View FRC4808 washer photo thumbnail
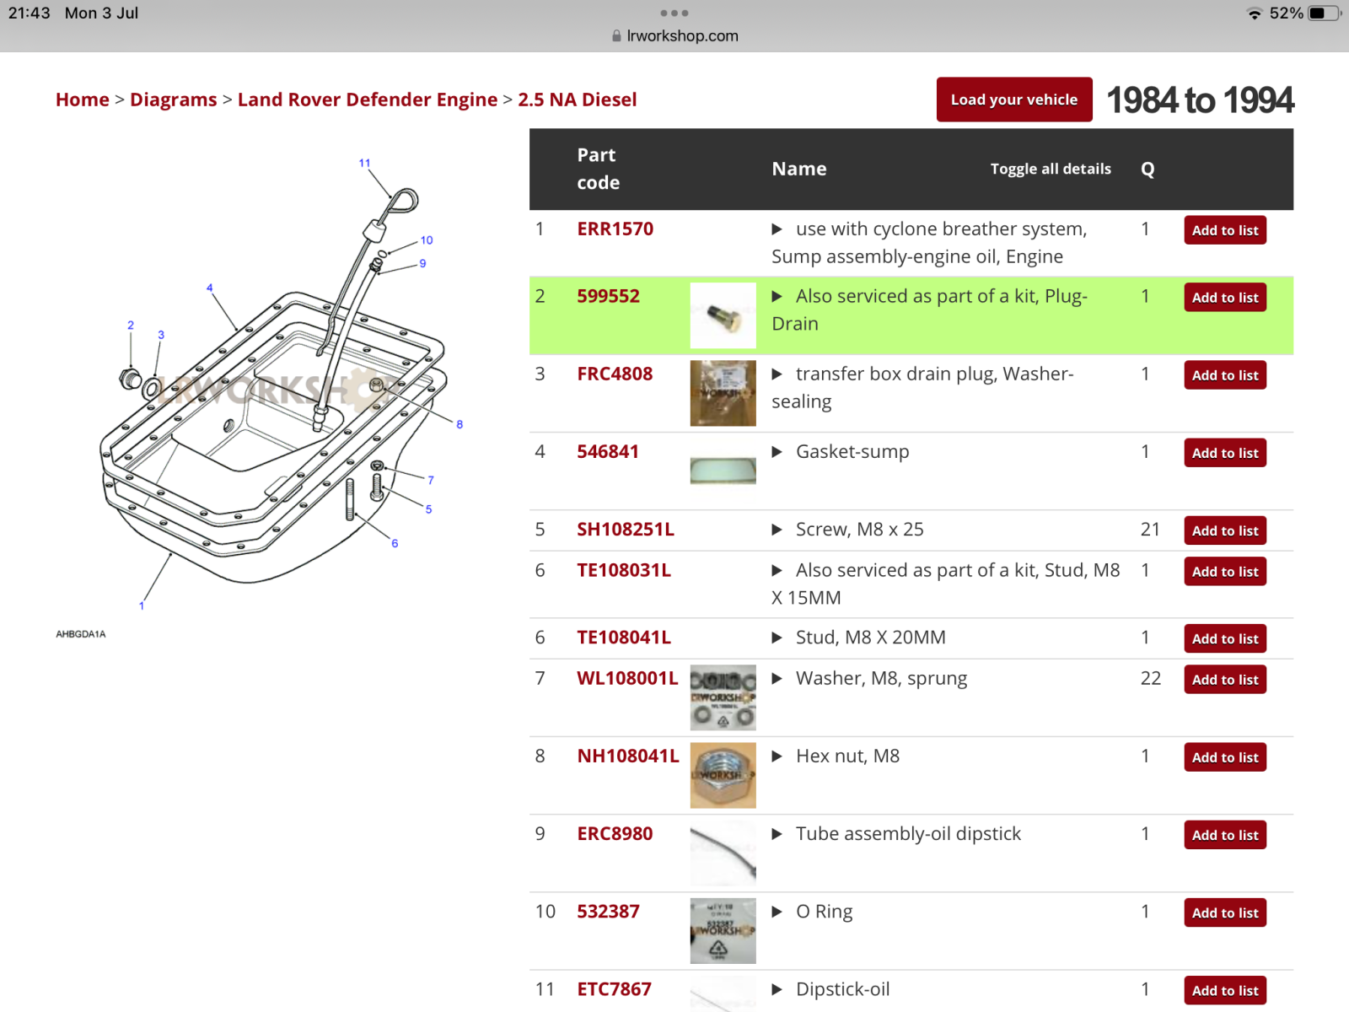This screenshot has width=1349, height=1012. [x=723, y=393]
